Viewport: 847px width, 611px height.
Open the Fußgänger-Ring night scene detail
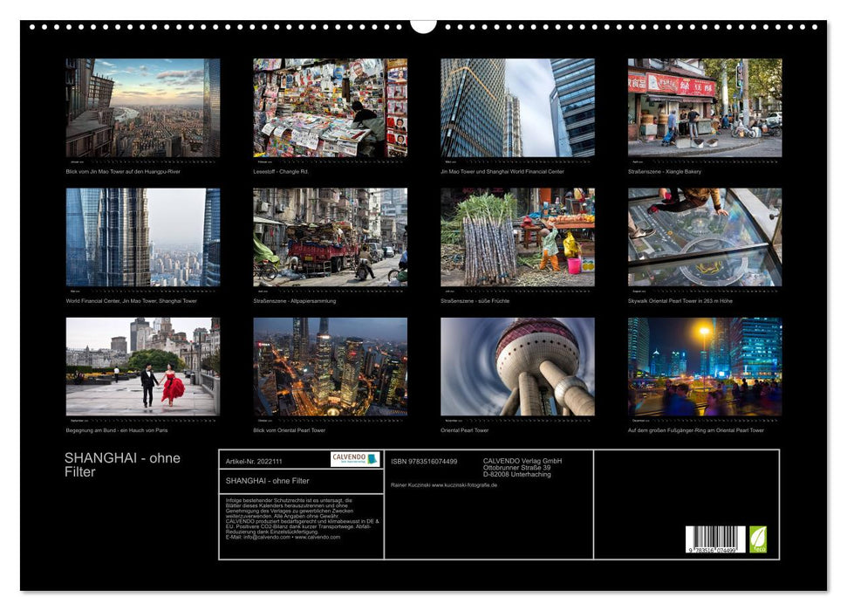(703, 367)
